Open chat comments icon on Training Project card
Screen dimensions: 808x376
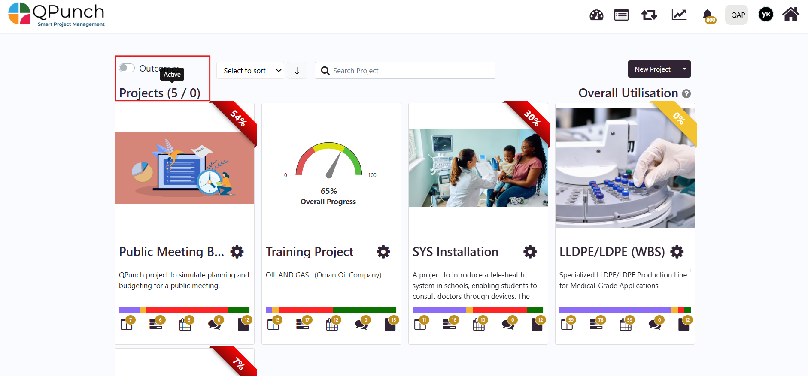pyautogui.click(x=361, y=325)
